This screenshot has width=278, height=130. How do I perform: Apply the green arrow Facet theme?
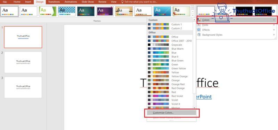pyautogui.click(x=48, y=11)
